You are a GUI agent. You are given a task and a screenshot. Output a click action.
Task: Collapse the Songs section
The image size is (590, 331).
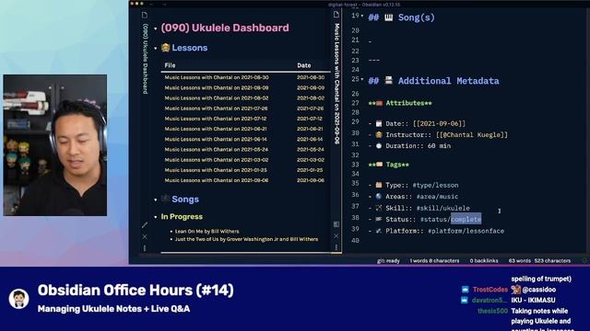156,200
